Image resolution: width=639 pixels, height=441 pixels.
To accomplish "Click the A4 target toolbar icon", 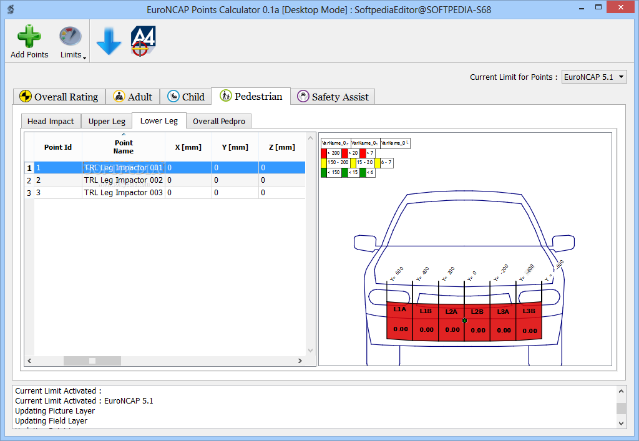I will 143,41.
